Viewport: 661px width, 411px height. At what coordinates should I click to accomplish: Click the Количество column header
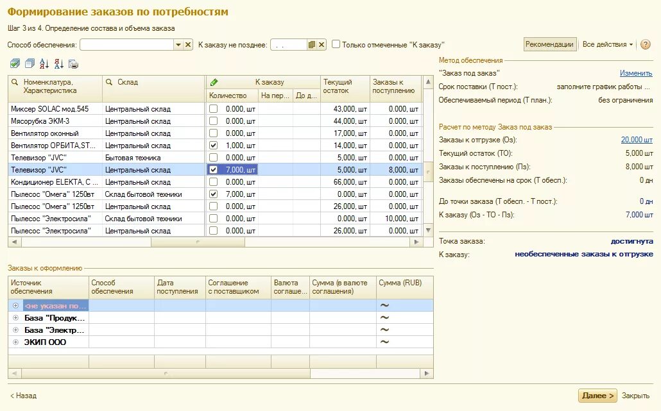tap(232, 96)
